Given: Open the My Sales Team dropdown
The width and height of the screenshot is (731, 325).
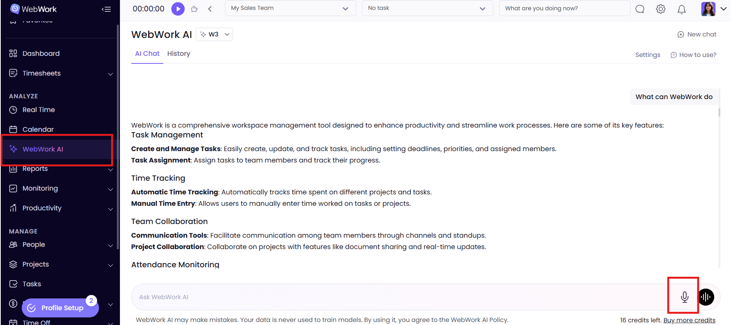Looking at the screenshot, I should pyautogui.click(x=290, y=8).
